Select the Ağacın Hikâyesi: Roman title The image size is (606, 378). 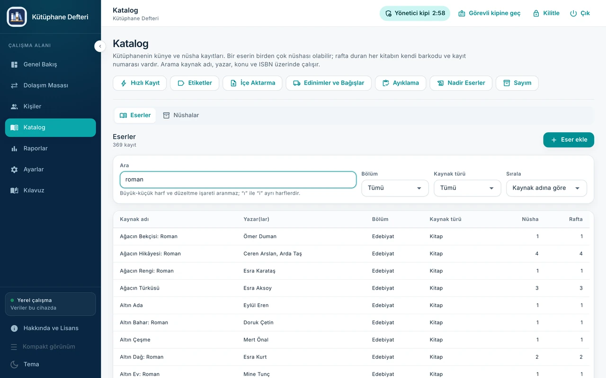150,254
